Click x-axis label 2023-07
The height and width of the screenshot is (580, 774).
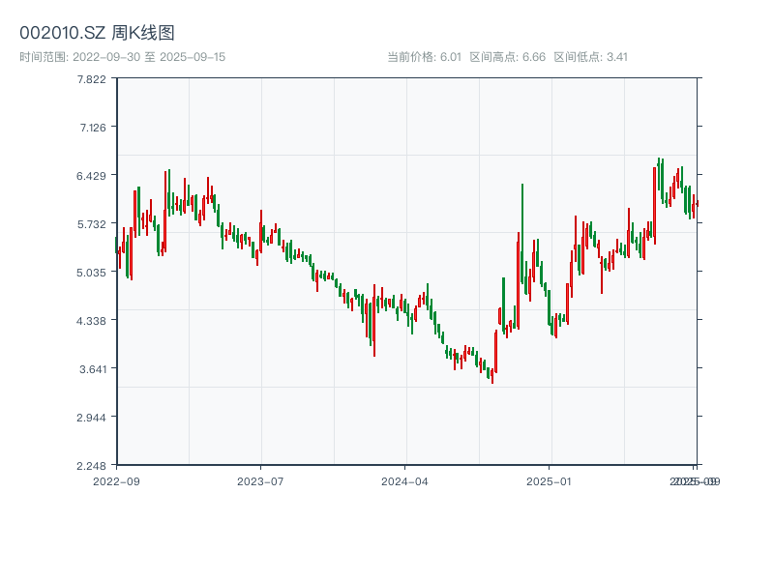coord(260,481)
